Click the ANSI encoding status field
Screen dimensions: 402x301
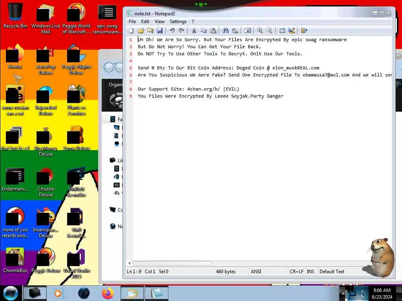pyautogui.click(x=256, y=272)
